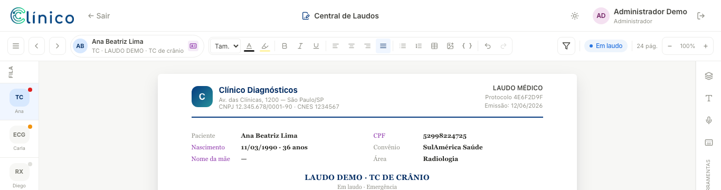Open the Tam. font size dropdown
This screenshot has width=721, height=190.
point(225,46)
